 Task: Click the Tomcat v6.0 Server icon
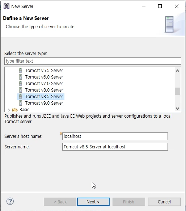coord(21,77)
